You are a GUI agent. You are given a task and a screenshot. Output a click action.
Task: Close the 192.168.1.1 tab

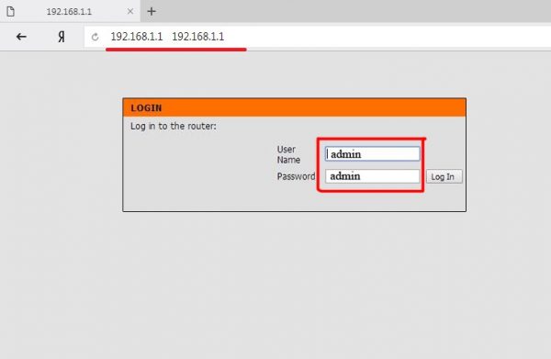coord(130,11)
